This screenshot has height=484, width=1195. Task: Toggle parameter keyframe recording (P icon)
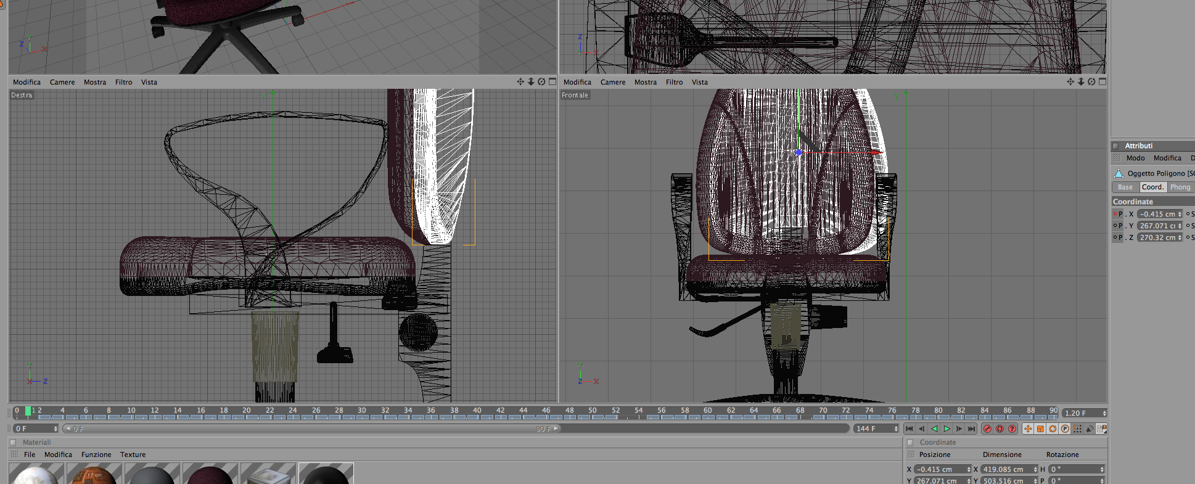pos(1065,429)
